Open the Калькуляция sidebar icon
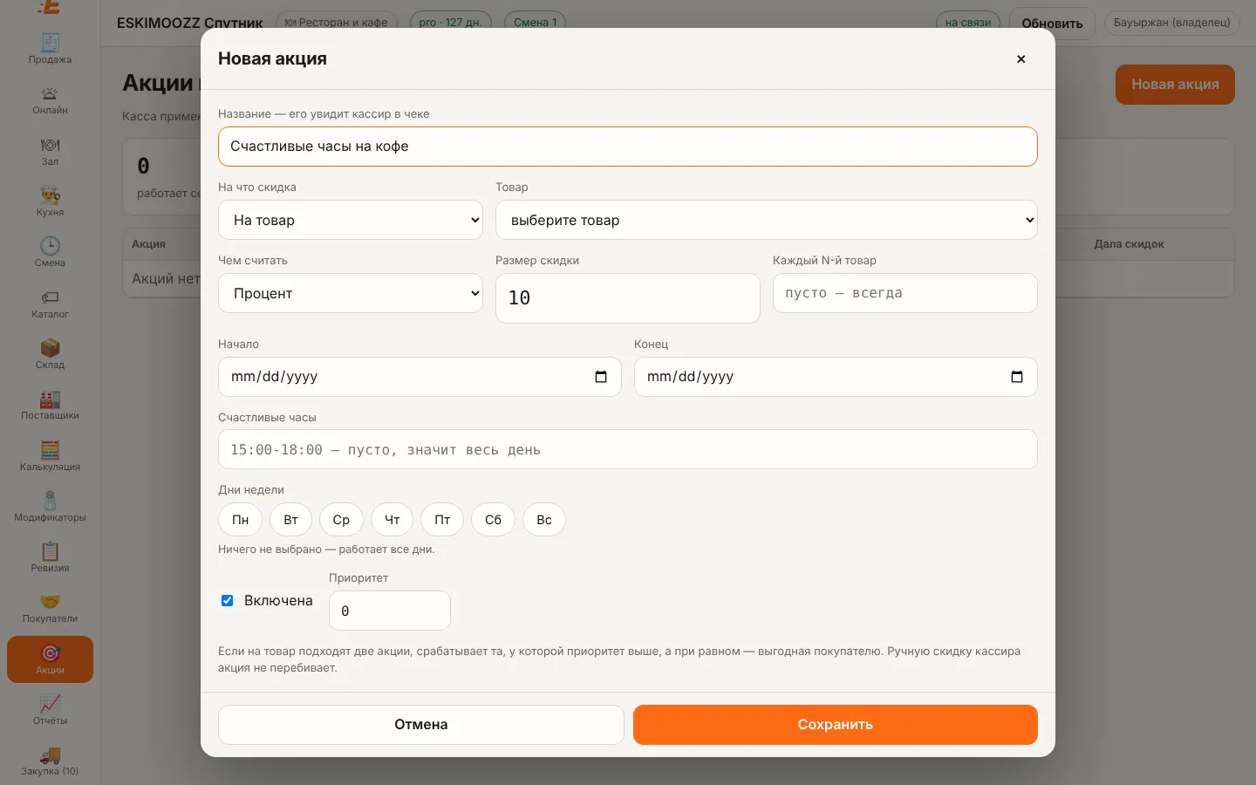 tap(50, 449)
